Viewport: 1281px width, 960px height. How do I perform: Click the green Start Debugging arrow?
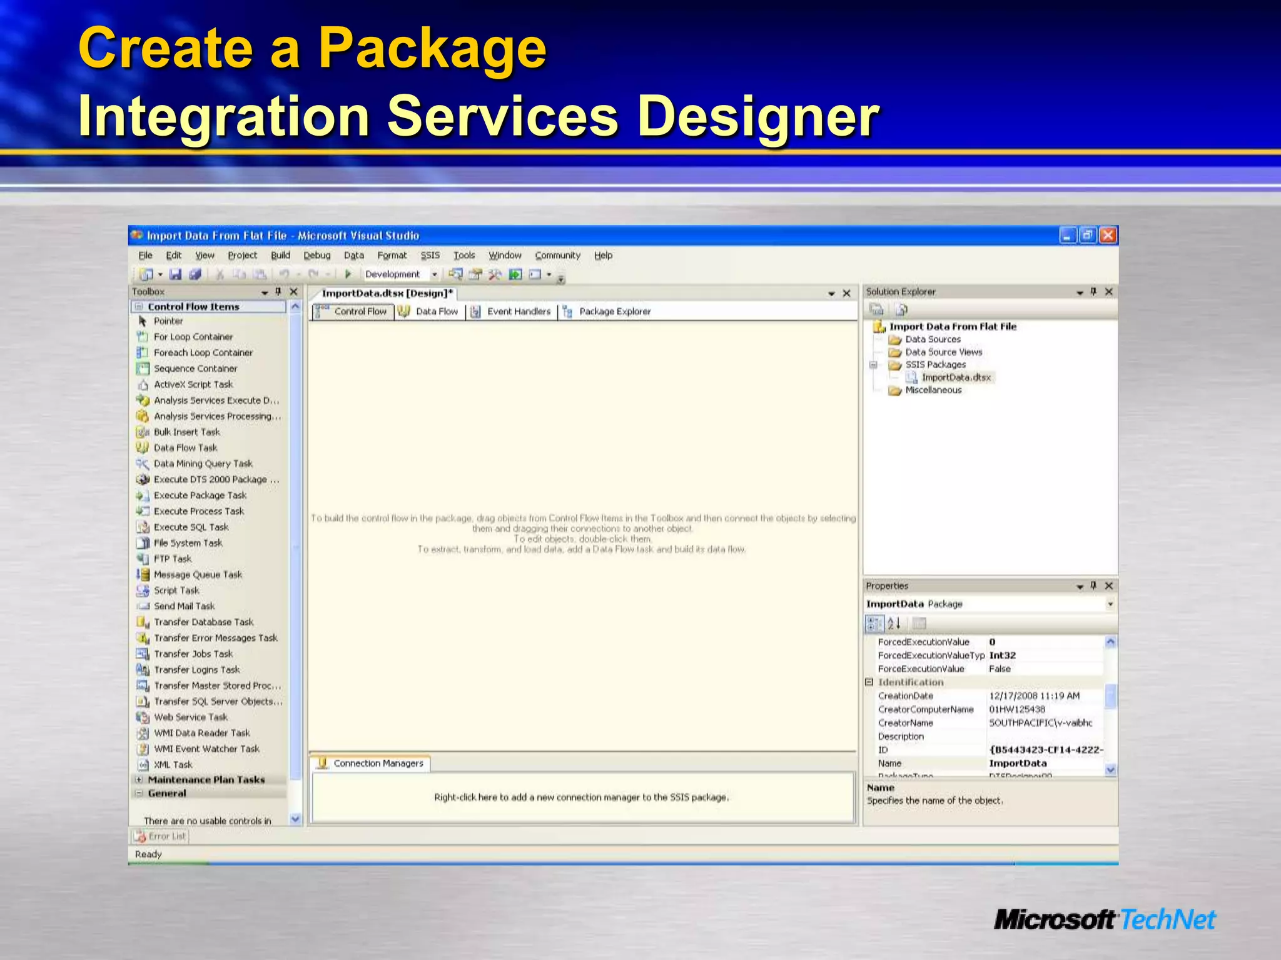[348, 274]
